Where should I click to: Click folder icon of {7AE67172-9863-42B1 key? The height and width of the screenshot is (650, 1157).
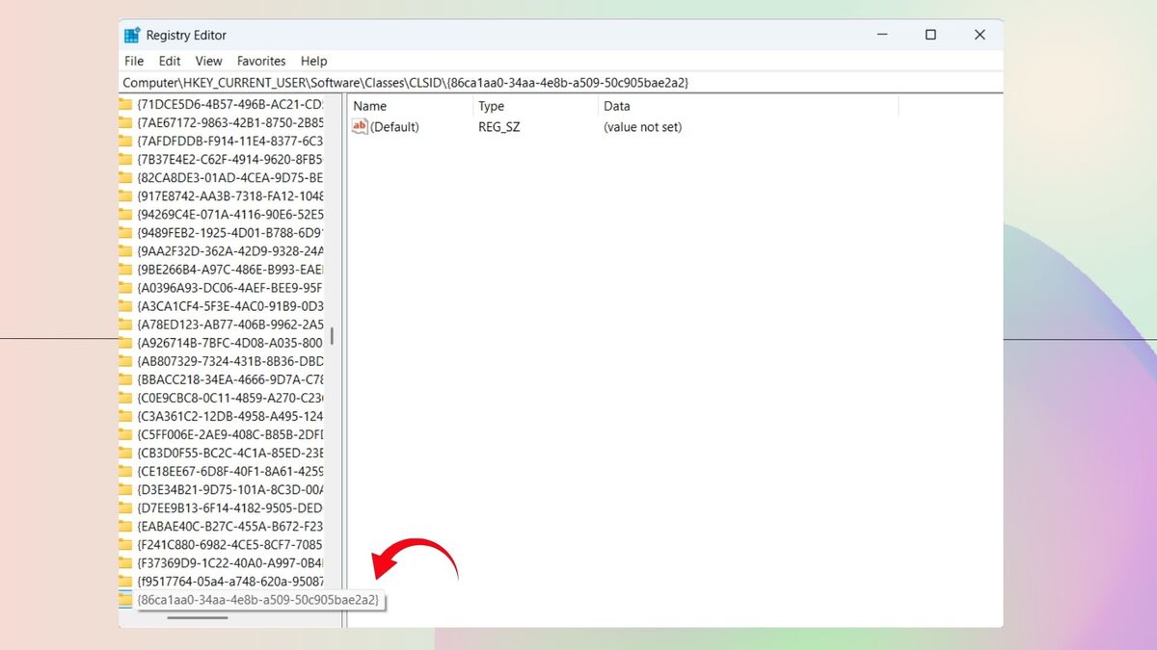point(125,122)
